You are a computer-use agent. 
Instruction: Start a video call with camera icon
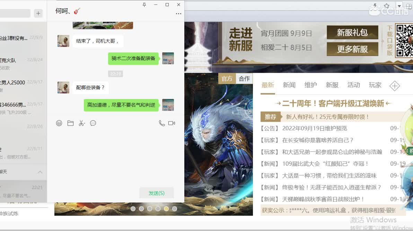point(172,123)
